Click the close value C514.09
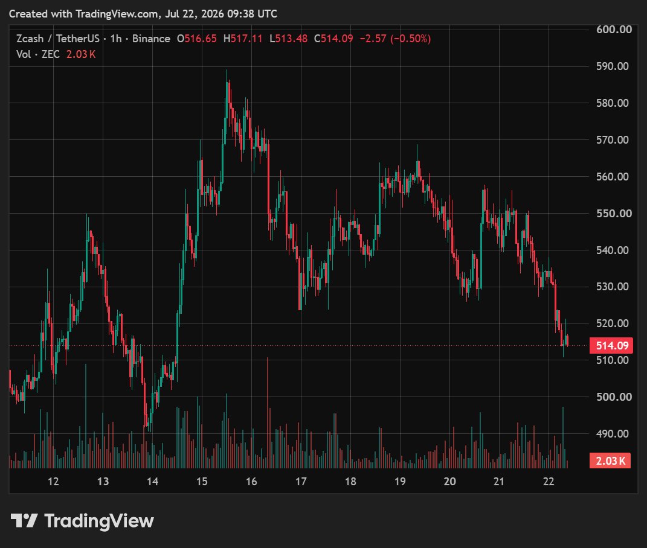Screen dimensions: 647x548 coord(333,39)
